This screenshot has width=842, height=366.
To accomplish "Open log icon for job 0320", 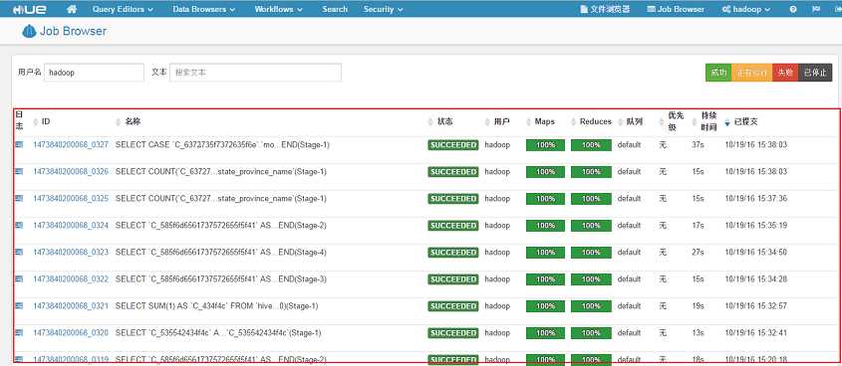I will tap(19, 333).
